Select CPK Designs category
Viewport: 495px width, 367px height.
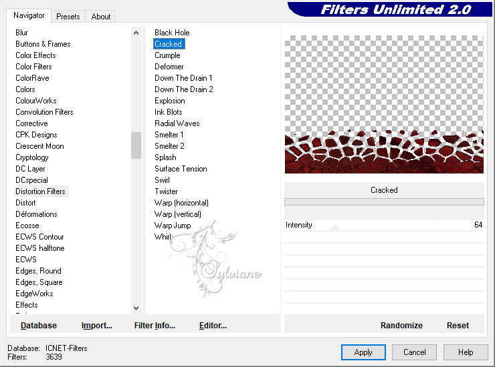pos(36,135)
